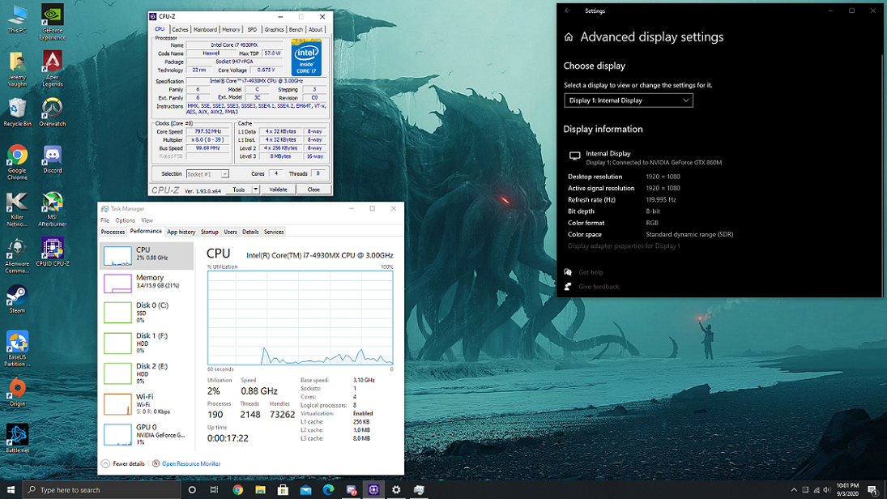The width and height of the screenshot is (887, 499).
Task: Click Get help in Settings
Action: coord(591,272)
